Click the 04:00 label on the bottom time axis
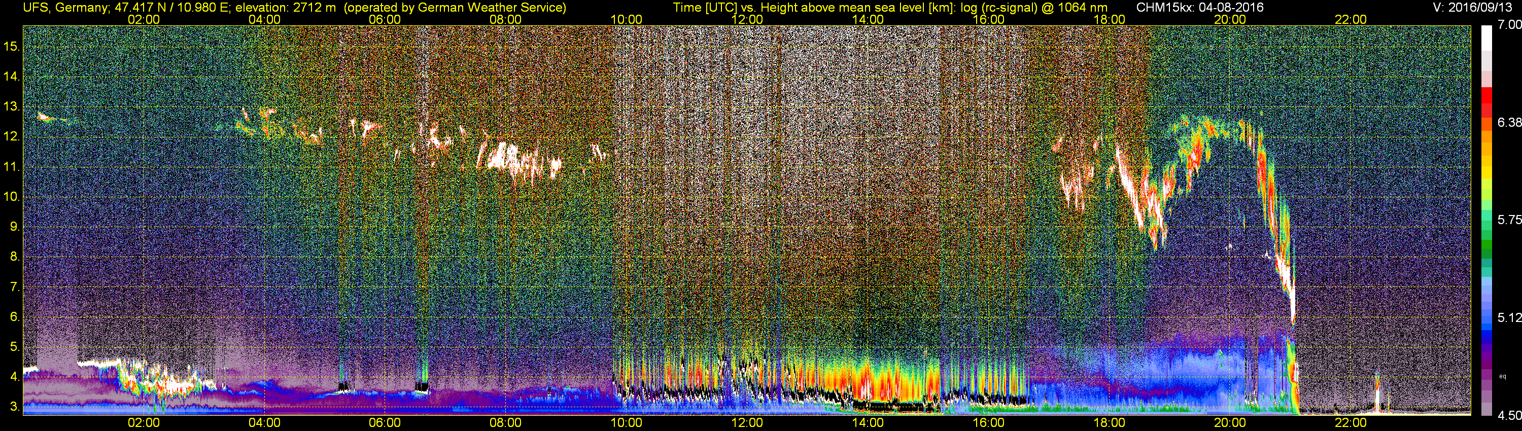The height and width of the screenshot is (431, 1522). coord(264,423)
